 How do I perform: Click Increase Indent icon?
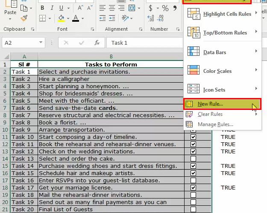coord(112,18)
